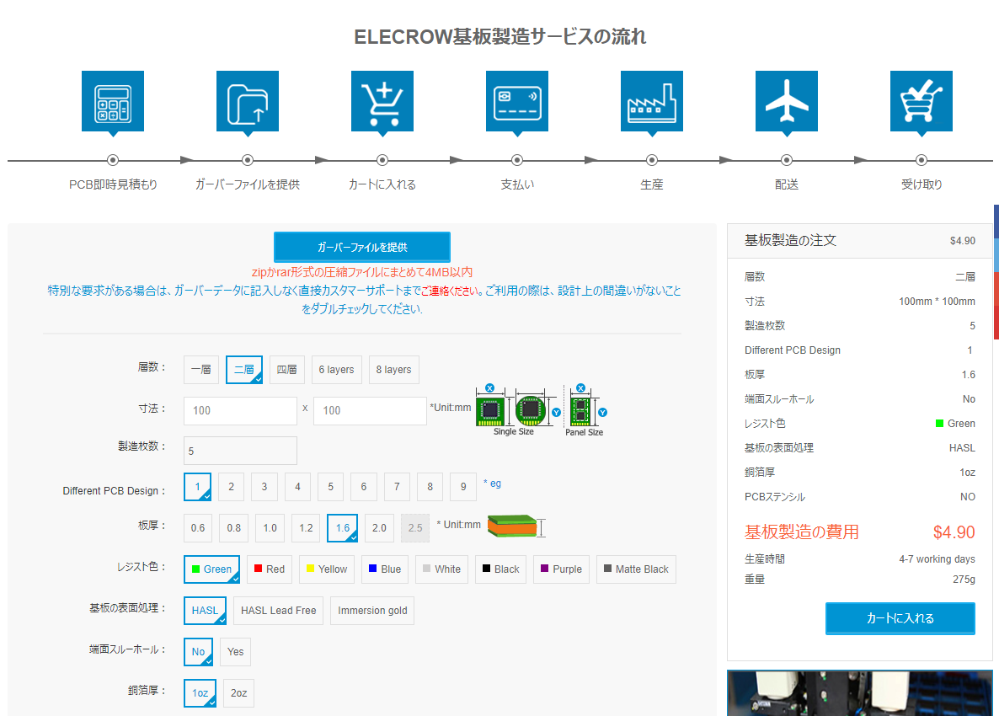The image size is (999, 716).
Task: Click the factory photo thumbnail
Action: [x=859, y=693]
